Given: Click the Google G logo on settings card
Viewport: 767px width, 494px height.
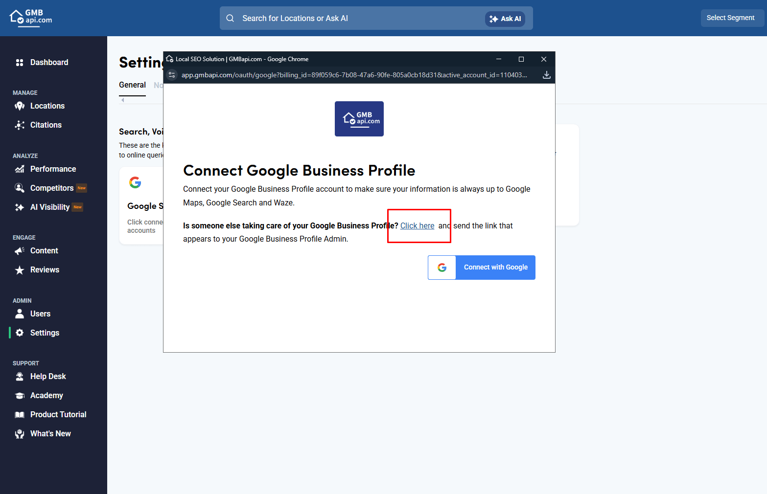Looking at the screenshot, I should pos(135,182).
